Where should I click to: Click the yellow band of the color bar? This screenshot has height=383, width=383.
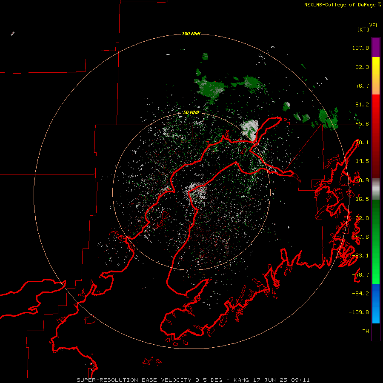376,66
